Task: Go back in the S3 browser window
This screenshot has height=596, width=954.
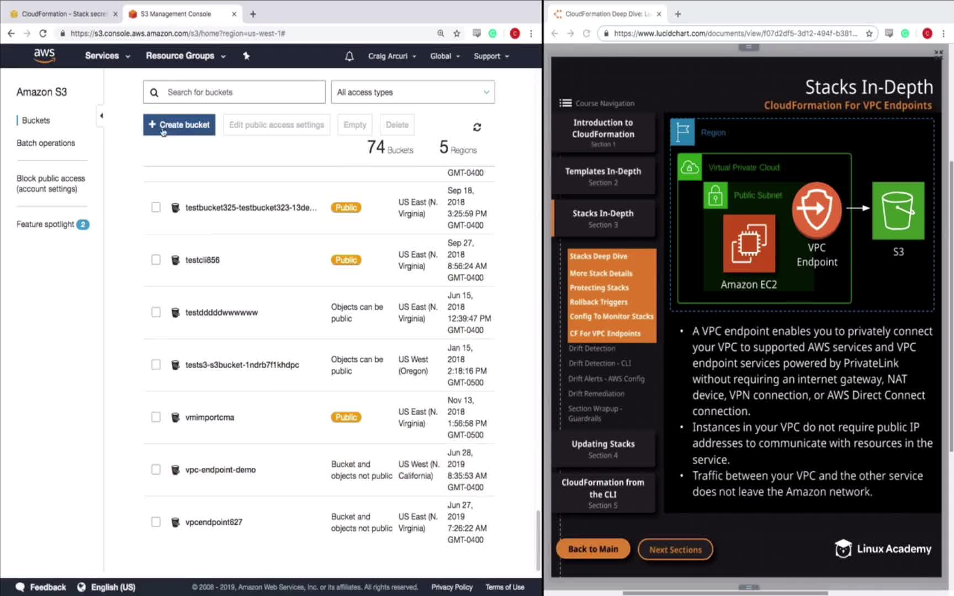Action: click(11, 33)
